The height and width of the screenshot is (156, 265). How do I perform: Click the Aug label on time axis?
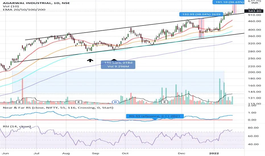pos(66,153)
